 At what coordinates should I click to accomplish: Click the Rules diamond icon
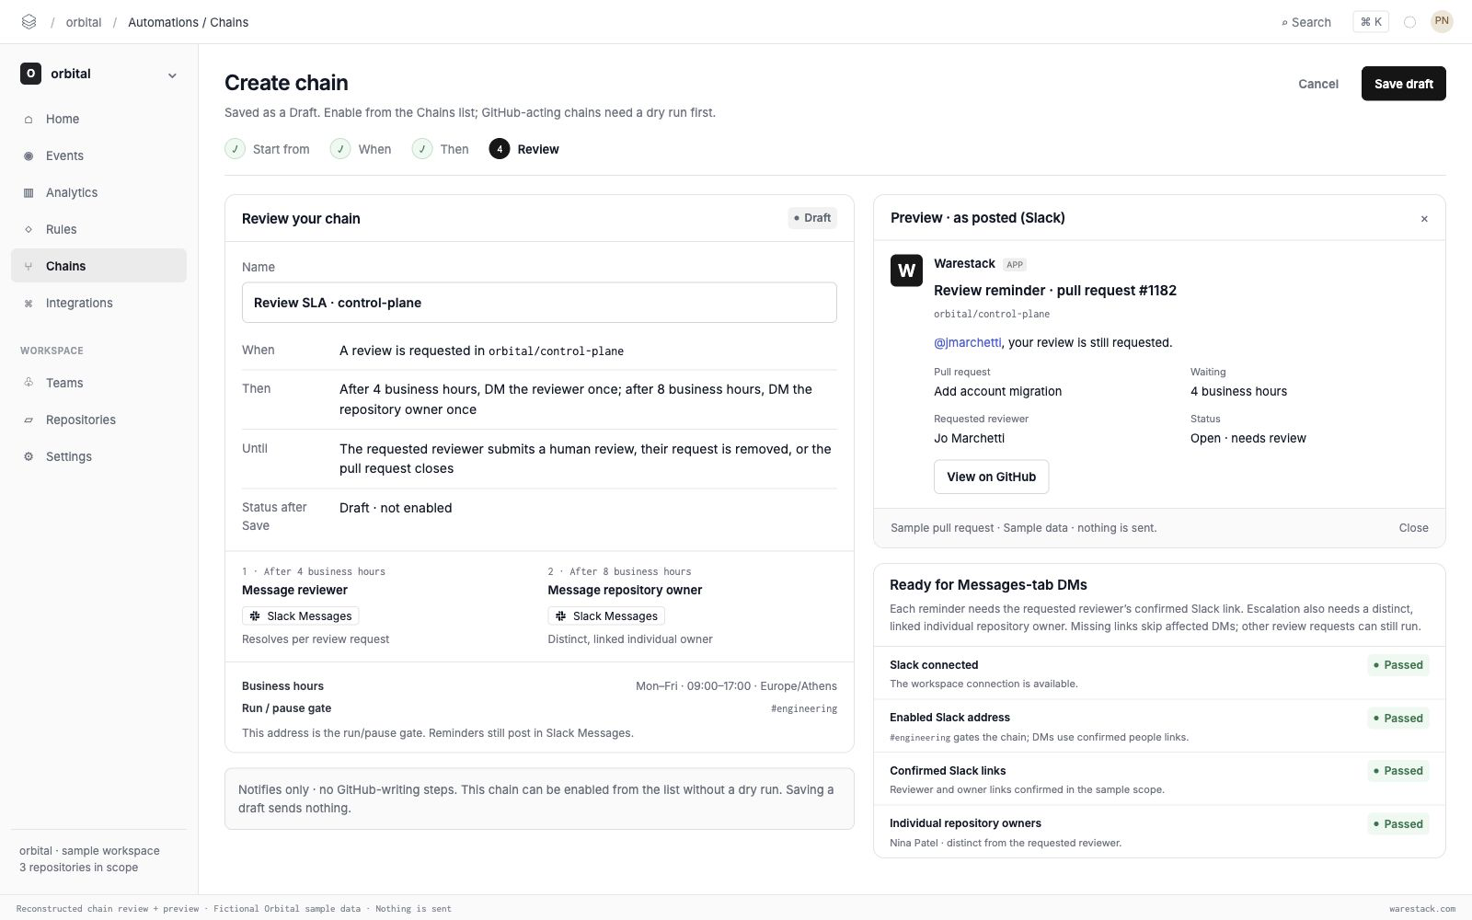(x=29, y=230)
